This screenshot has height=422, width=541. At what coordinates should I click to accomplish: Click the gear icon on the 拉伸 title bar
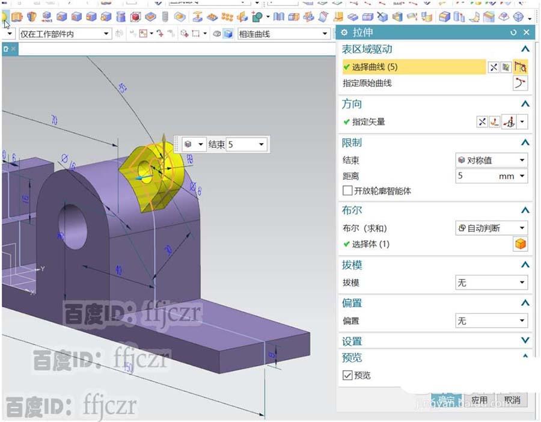pyautogui.click(x=344, y=32)
